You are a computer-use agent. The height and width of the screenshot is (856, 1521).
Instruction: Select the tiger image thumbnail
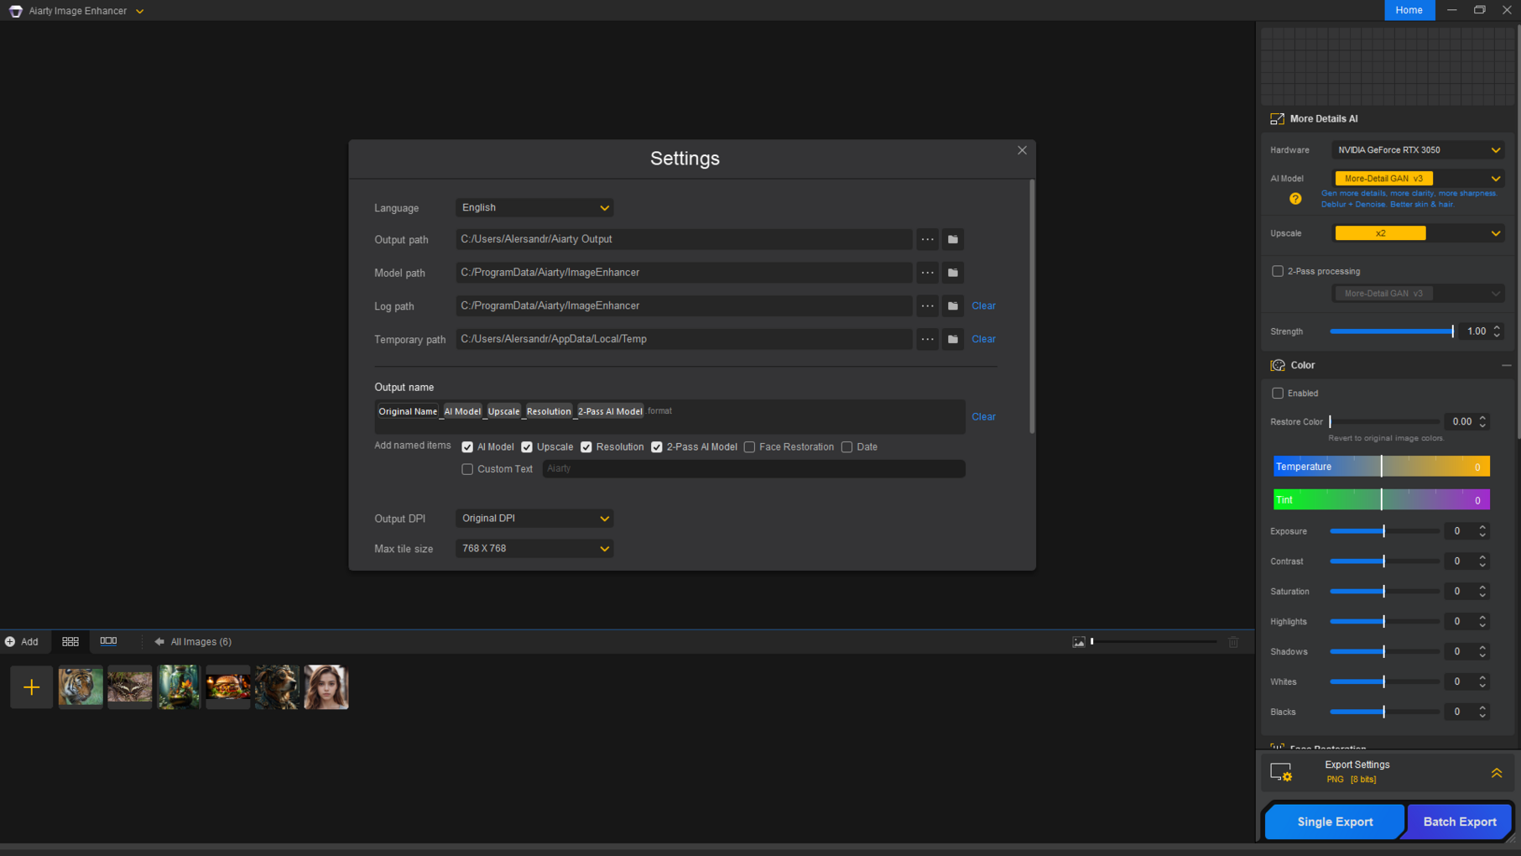[81, 687]
